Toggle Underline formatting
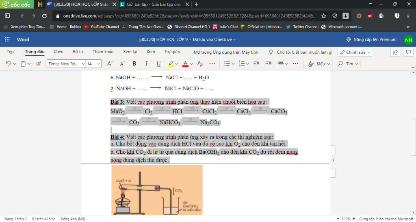Screen dimensions: 416x222 click(158, 64)
